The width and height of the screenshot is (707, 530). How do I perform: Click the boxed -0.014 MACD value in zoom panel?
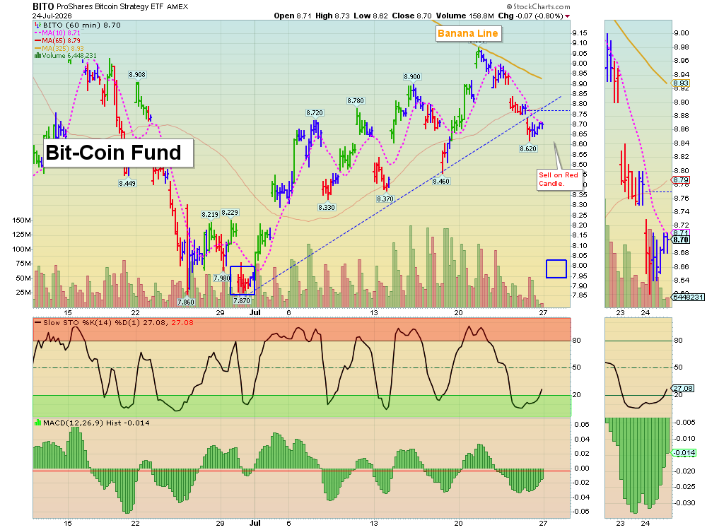coord(684,453)
